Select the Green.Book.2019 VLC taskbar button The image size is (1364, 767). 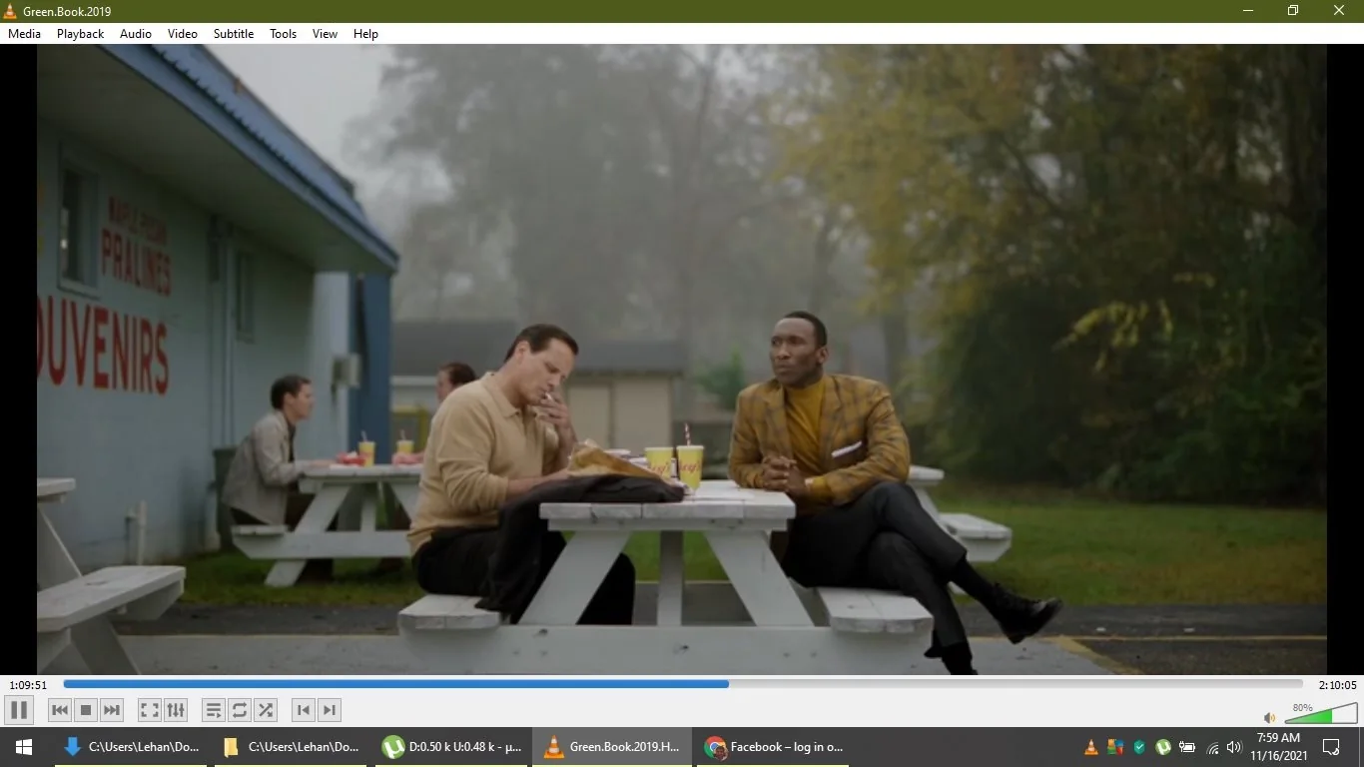[610, 747]
